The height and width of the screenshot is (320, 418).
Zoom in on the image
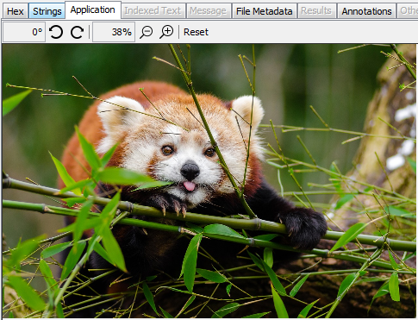coord(166,32)
